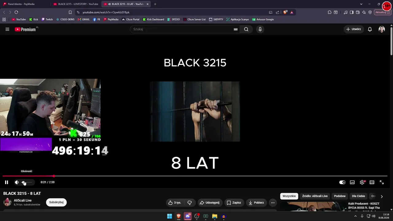Open the browser apps grid icon
393x221 pixels.
coord(4,19)
